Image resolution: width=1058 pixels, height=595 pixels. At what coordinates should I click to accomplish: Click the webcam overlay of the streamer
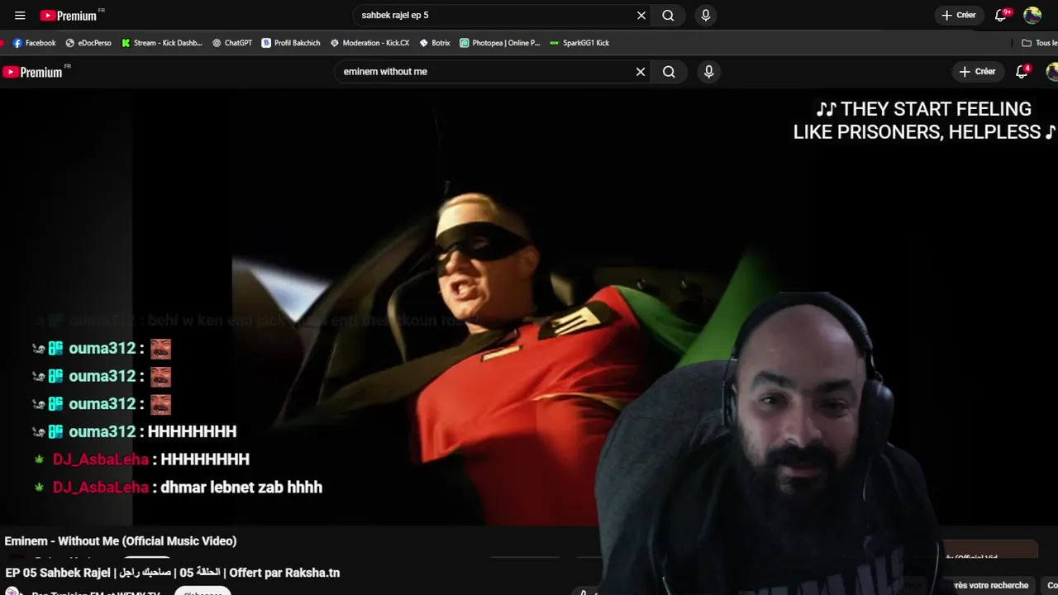point(769,446)
